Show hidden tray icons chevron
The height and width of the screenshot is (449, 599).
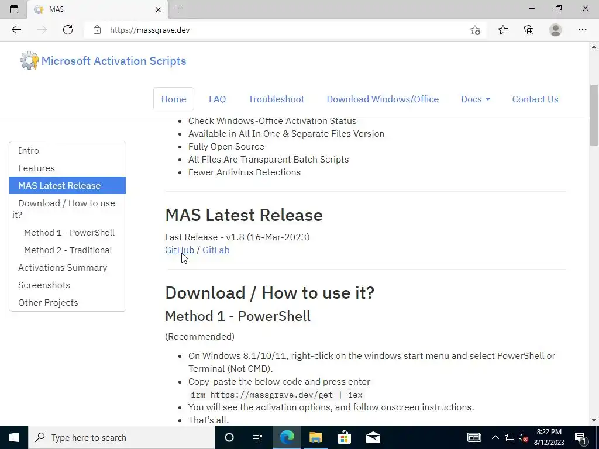click(495, 437)
